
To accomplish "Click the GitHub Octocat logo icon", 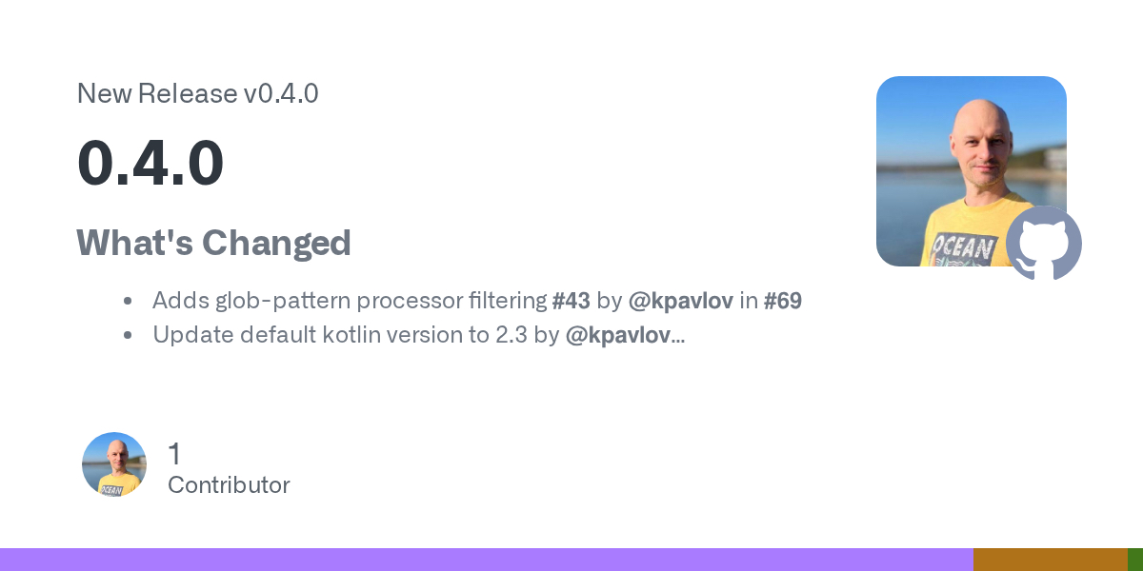I will pyautogui.click(x=1044, y=243).
